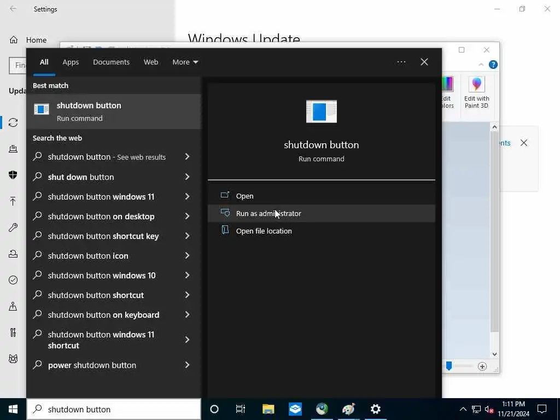Switch to Settings gear on taskbar
This screenshot has width=560, height=420.
click(x=375, y=409)
